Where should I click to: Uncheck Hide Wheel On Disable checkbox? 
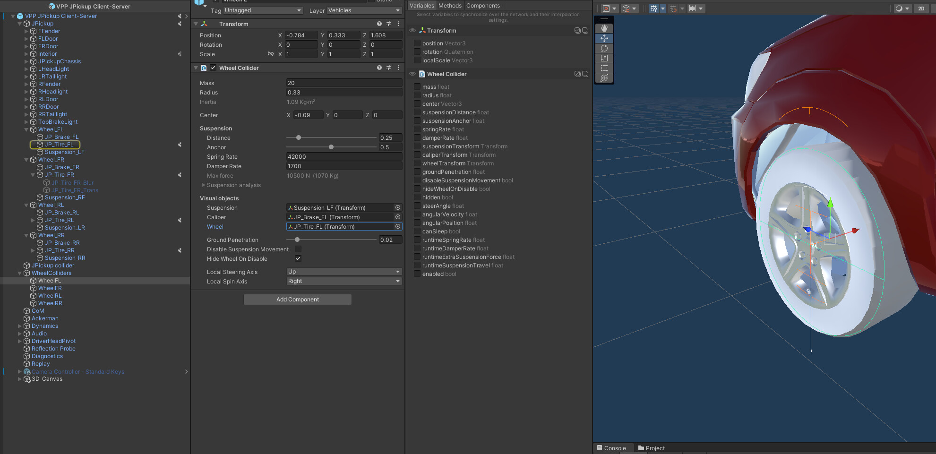pyautogui.click(x=298, y=258)
